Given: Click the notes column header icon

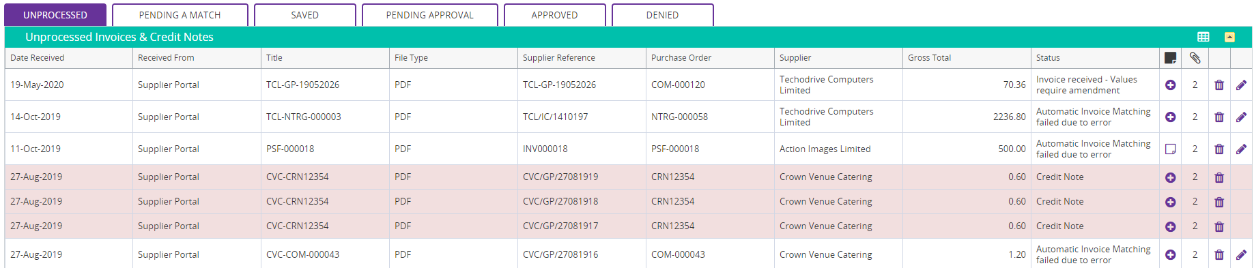Looking at the screenshot, I should point(1170,58).
